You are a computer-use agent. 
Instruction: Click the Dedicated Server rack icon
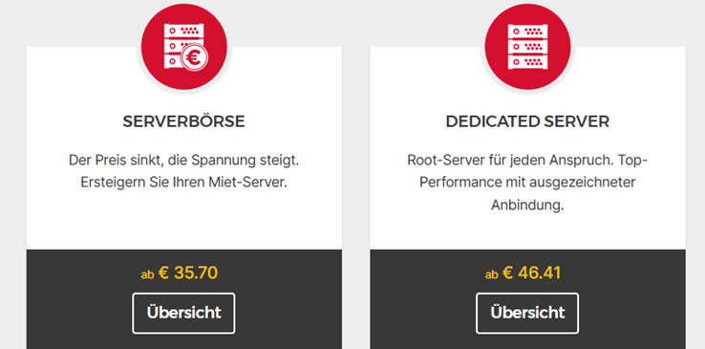(x=528, y=46)
